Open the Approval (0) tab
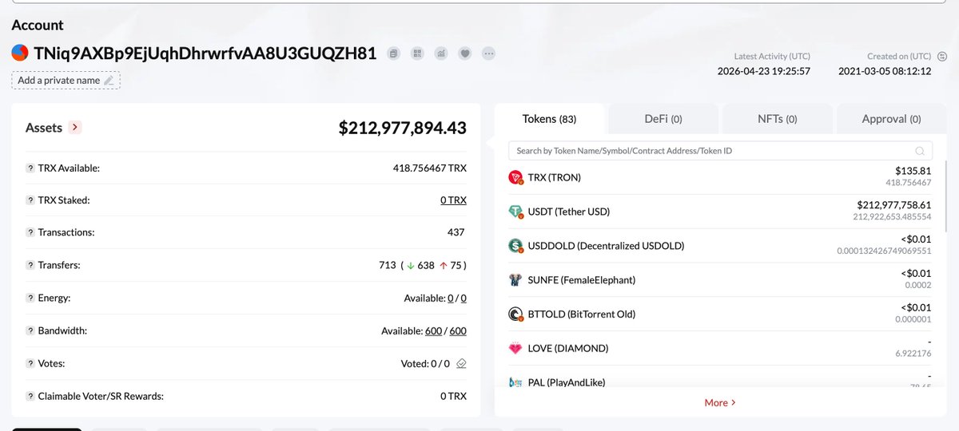 point(891,119)
